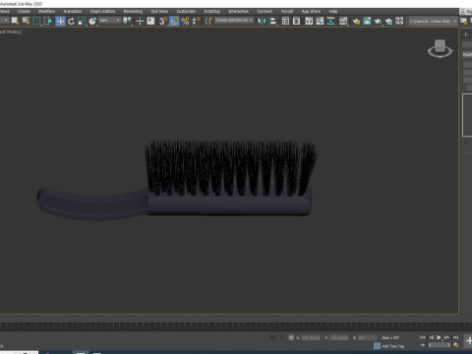472x354 pixels.
Task: Click Add Time Tag label
Action: 393,346
